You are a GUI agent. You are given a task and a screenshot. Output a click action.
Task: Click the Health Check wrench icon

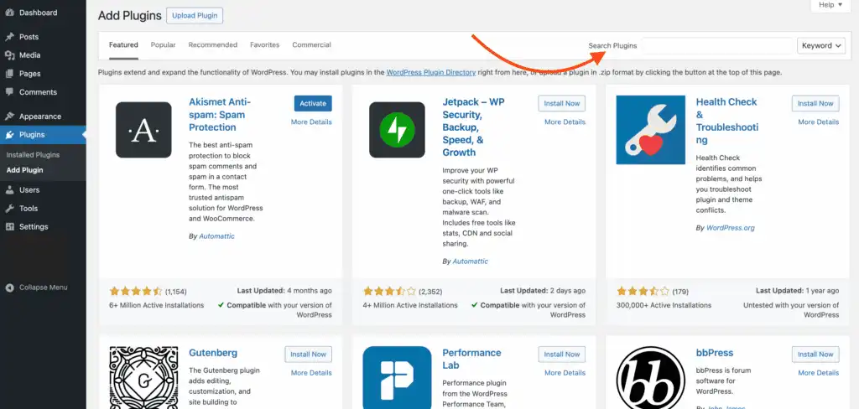tap(650, 130)
